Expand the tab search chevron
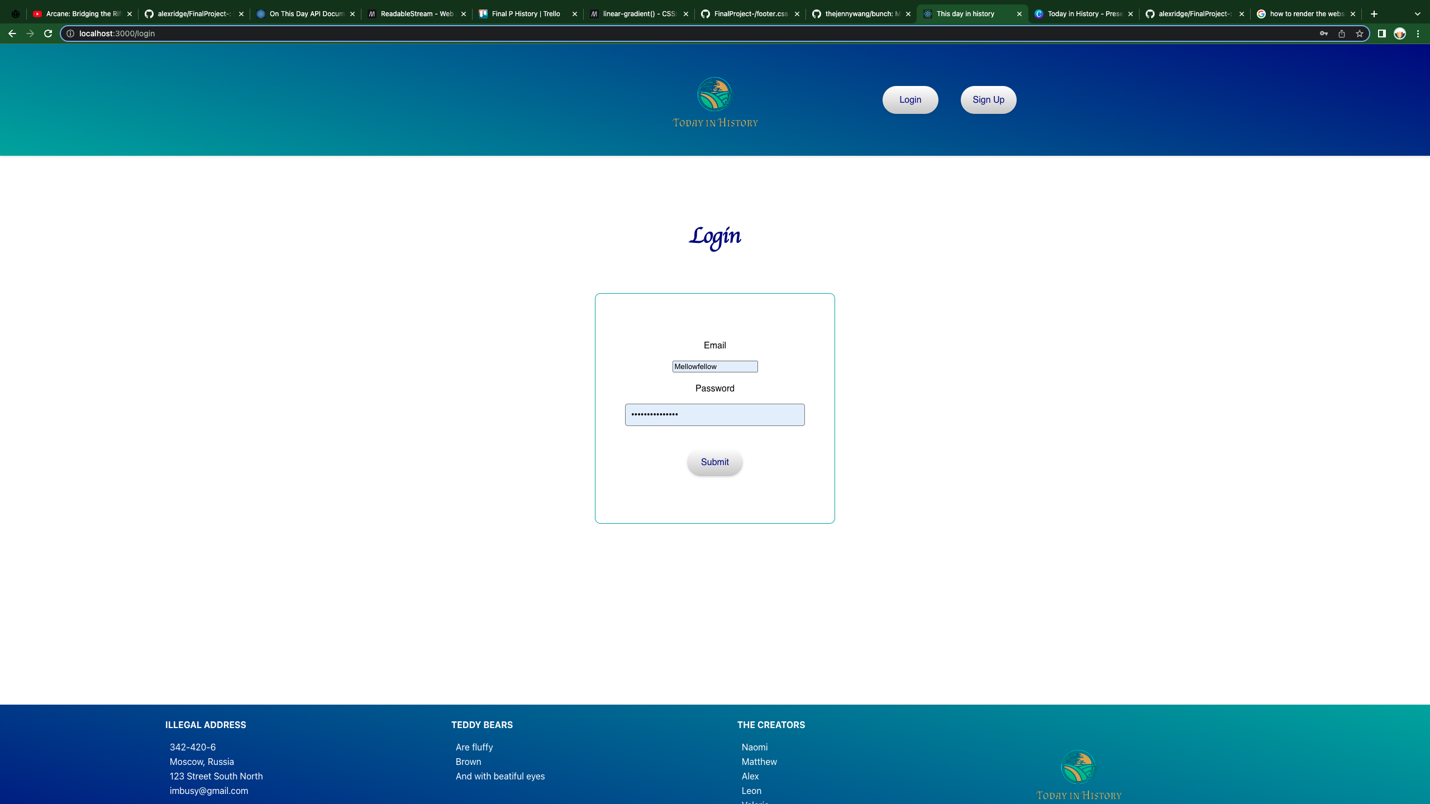Screen dimensions: 1430x804 [1417, 14]
